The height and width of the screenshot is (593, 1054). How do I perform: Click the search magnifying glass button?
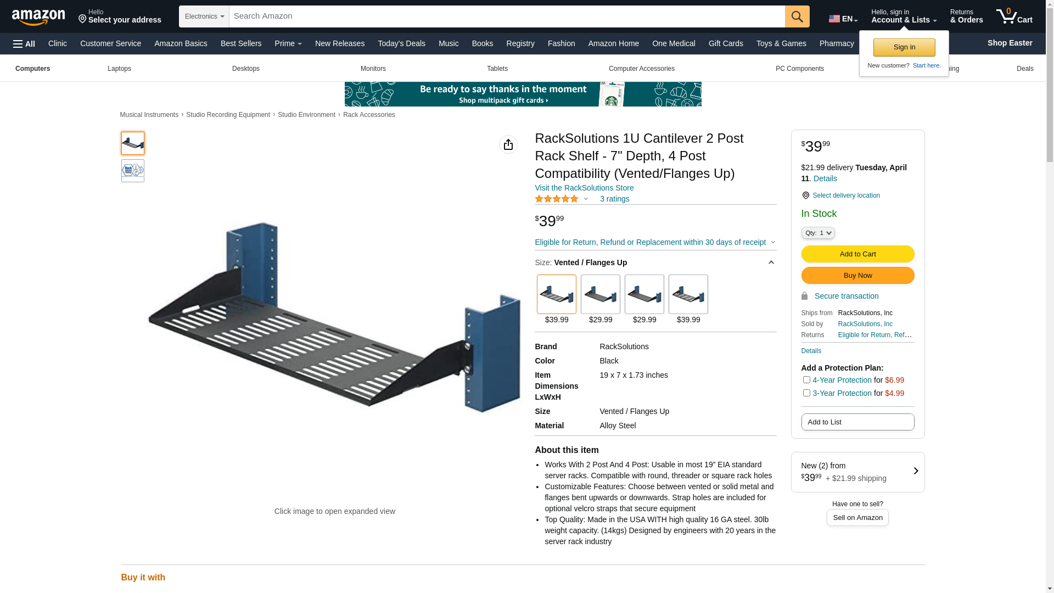[x=797, y=16]
